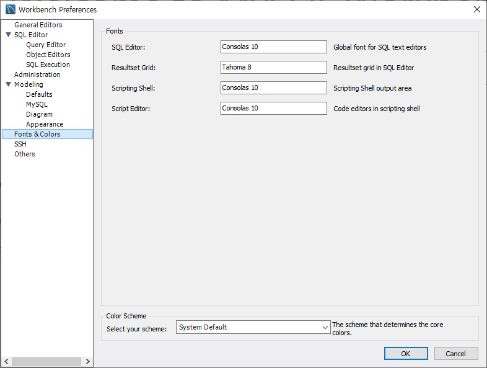The height and width of the screenshot is (368, 487).
Task: Collapse the Modeling tree node
Action: [9, 84]
